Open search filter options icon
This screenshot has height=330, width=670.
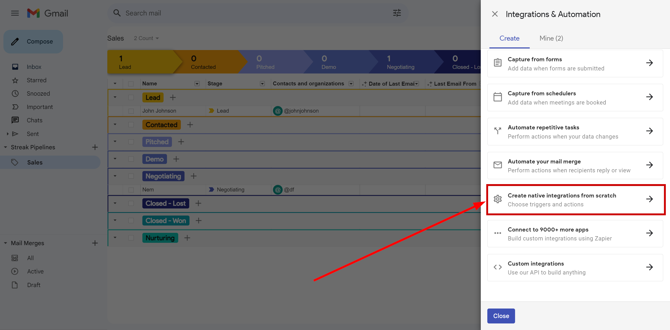tap(397, 13)
